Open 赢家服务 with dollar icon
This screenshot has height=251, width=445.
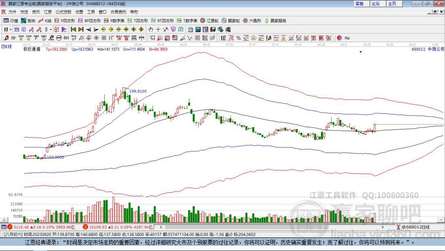coord(275,21)
